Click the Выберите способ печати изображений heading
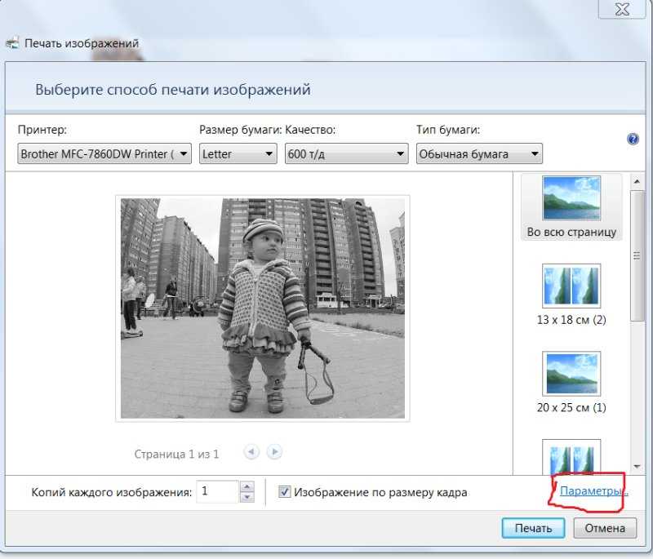This screenshot has width=653, height=559. pyautogui.click(x=173, y=90)
